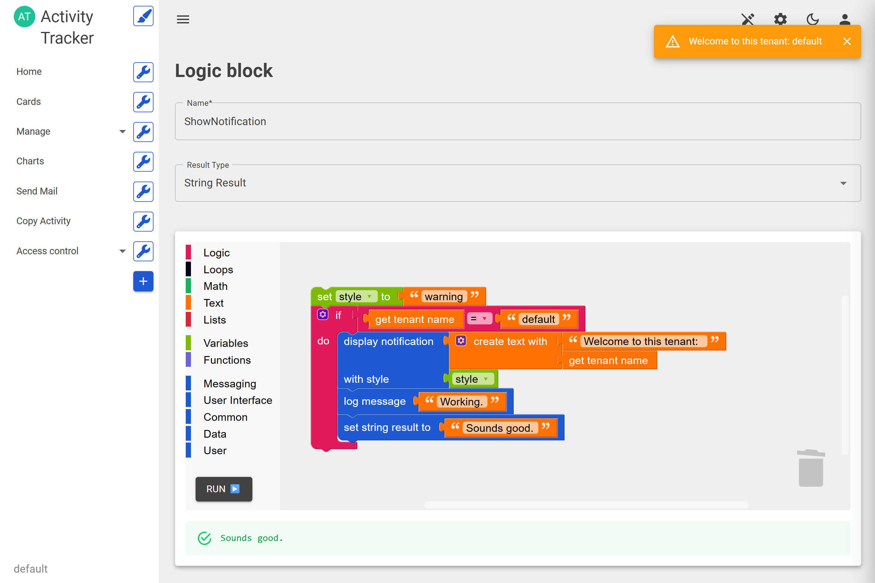The height and width of the screenshot is (583, 875).
Task: Click the gear mutator on create text with block
Action: [461, 341]
